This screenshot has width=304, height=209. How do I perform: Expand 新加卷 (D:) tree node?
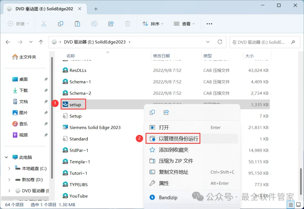[9, 180]
